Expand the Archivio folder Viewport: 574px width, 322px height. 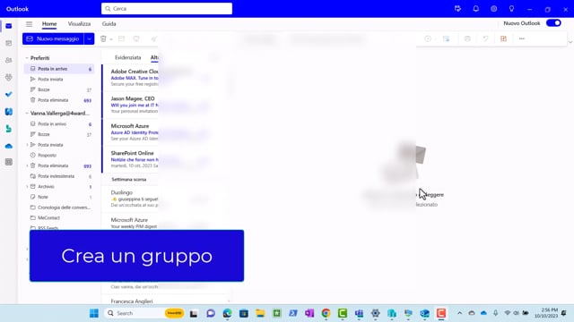pyautogui.click(x=27, y=187)
